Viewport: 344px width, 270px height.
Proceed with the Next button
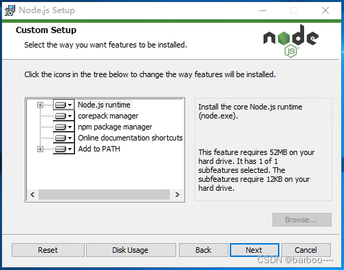(x=255, y=250)
